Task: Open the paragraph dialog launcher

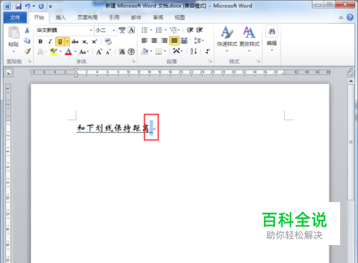Action: tap(211, 62)
